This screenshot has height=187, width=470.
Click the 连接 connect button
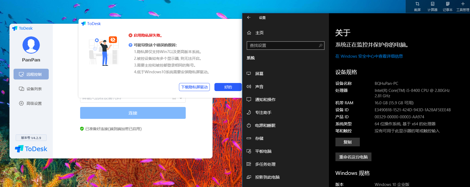(133, 113)
